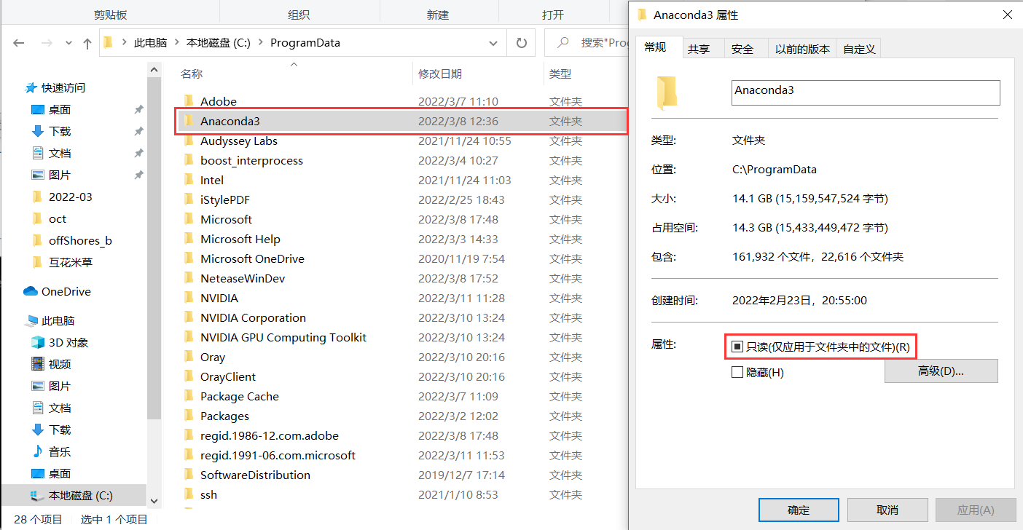This screenshot has width=1023, height=530.
Task: Select the Adobe folder icon
Action: point(188,101)
